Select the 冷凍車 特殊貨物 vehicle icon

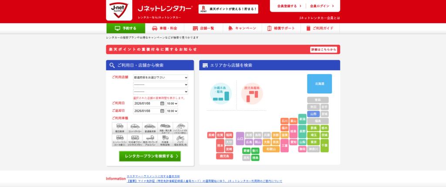tap(166, 139)
